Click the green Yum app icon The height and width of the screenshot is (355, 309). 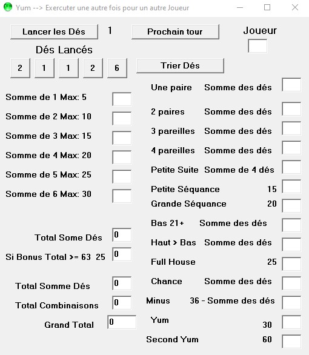tap(8, 7)
